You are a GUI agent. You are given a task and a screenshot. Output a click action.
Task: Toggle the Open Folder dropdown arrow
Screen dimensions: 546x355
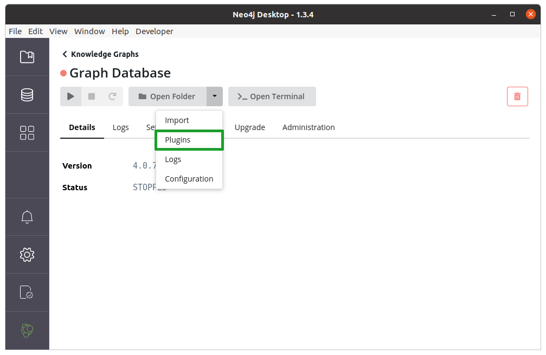tap(215, 96)
